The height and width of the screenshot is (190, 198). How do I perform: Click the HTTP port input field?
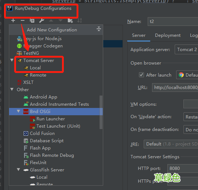click(183, 168)
